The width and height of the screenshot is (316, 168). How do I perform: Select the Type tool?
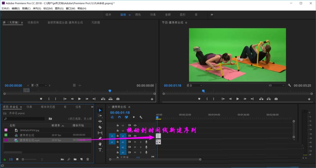tap(100, 150)
